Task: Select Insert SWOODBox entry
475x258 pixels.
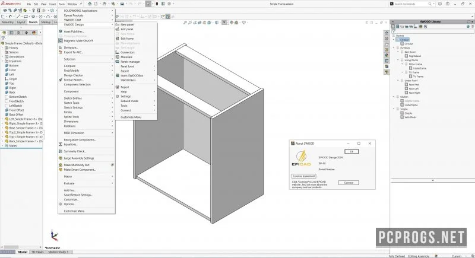Action: pyautogui.click(x=132, y=75)
